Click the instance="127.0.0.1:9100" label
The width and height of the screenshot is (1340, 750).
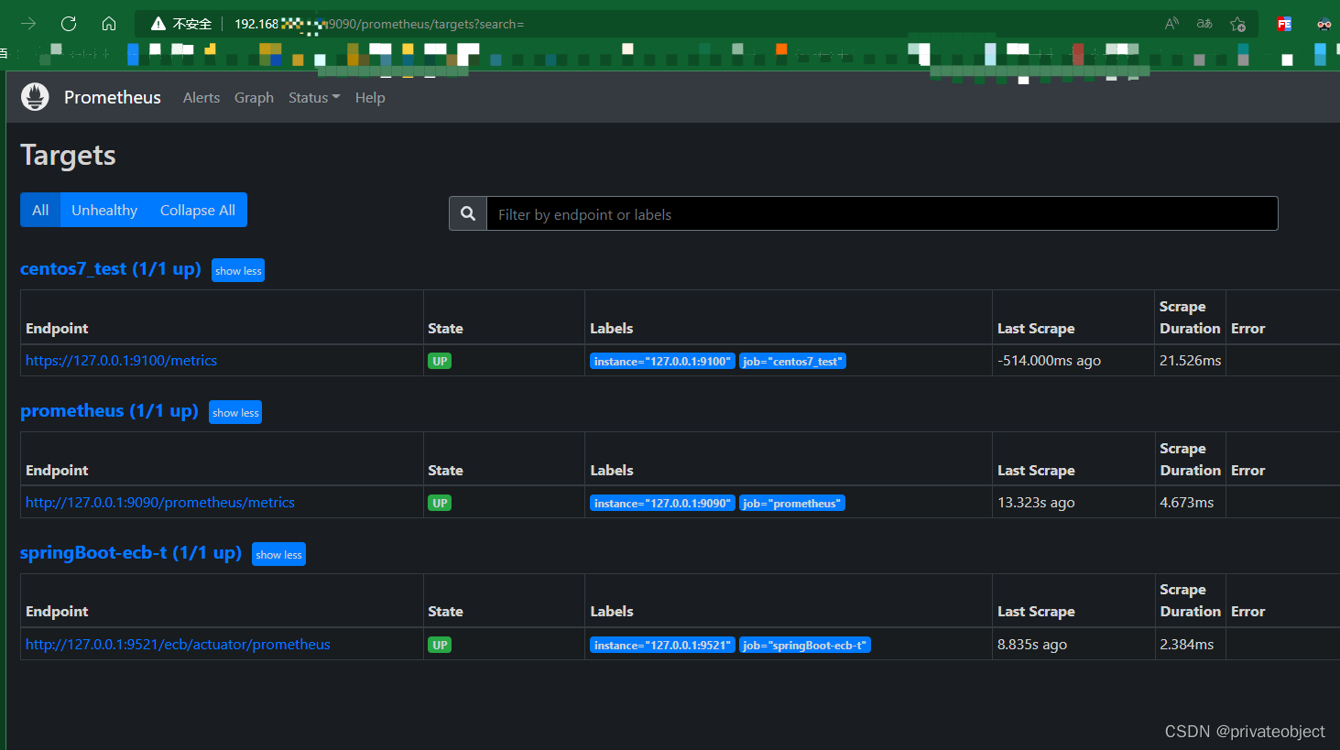pos(662,361)
